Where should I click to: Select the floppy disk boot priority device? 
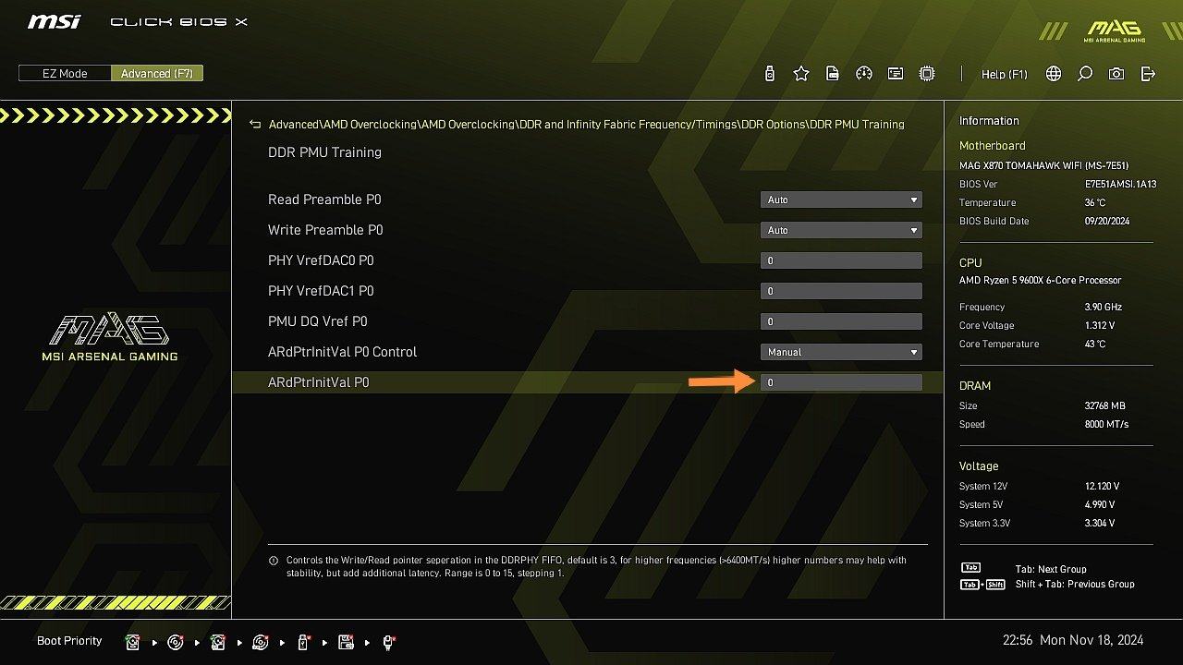coord(346,642)
